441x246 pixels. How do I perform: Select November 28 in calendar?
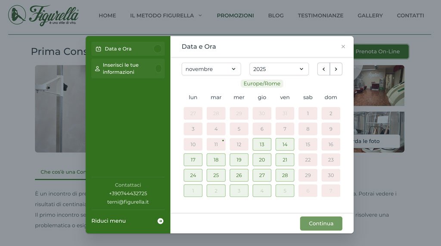click(285, 175)
